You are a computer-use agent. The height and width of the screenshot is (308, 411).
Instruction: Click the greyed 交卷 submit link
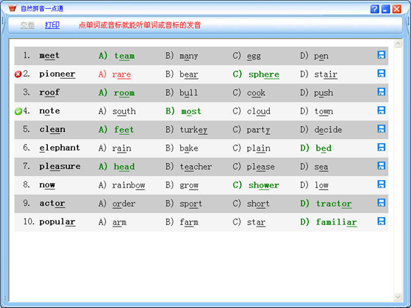tap(27, 25)
